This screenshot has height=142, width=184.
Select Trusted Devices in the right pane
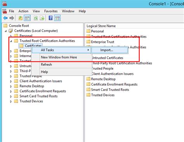[103, 95]
